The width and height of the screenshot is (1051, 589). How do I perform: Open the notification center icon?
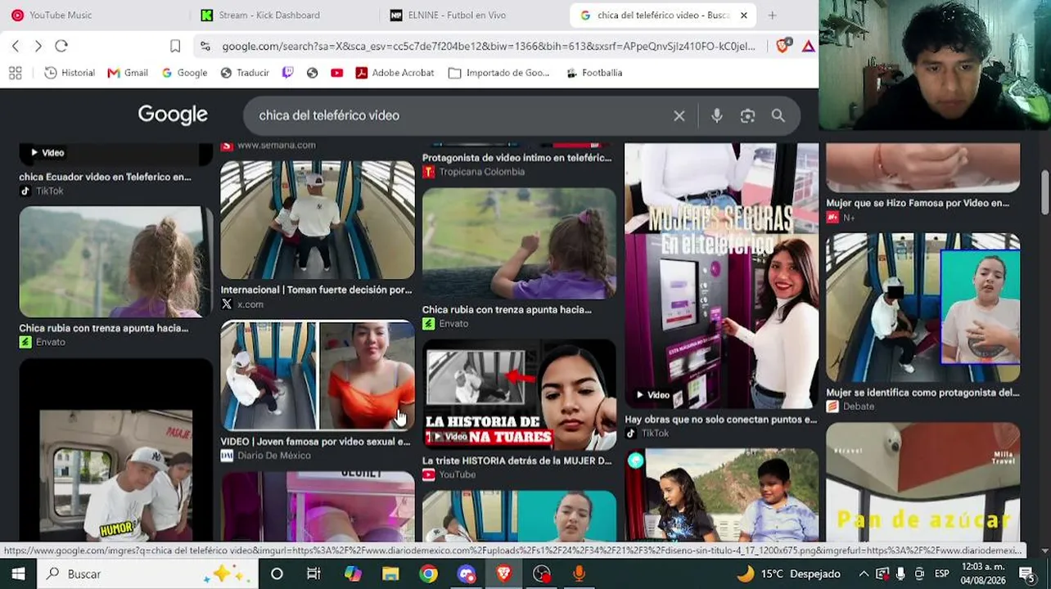[1026, 573]
